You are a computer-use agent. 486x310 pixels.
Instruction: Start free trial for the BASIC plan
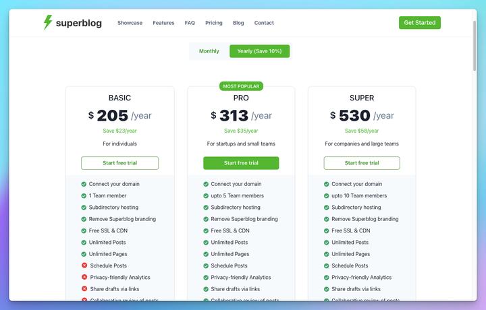(x=119, y=163)
